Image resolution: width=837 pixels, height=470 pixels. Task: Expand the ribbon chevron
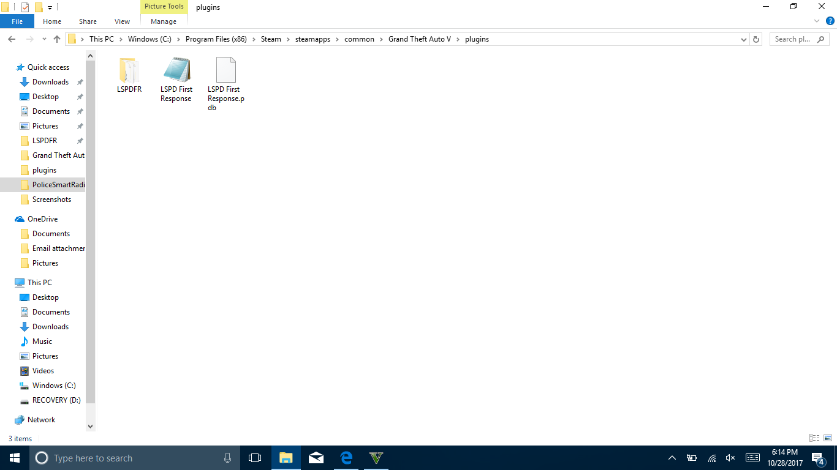point(817,21)
